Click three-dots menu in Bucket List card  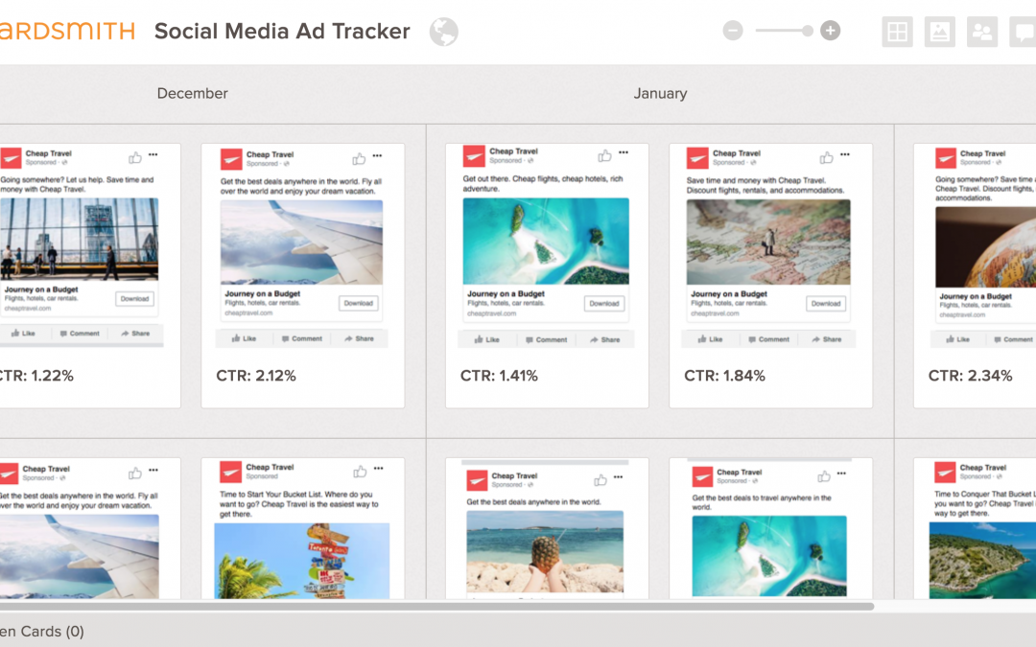click(x=379, y=469)
